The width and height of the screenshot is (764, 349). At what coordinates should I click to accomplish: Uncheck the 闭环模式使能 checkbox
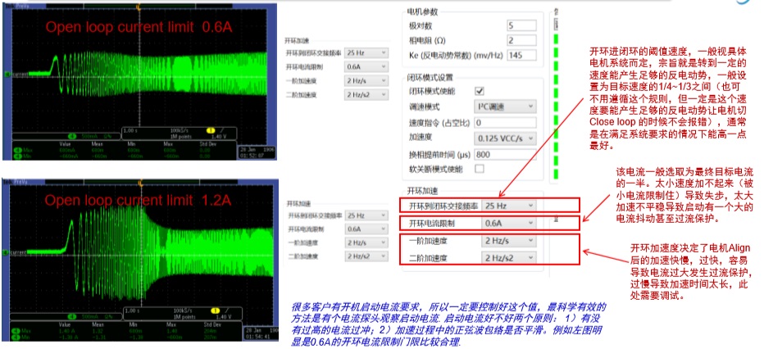point(480,91)
